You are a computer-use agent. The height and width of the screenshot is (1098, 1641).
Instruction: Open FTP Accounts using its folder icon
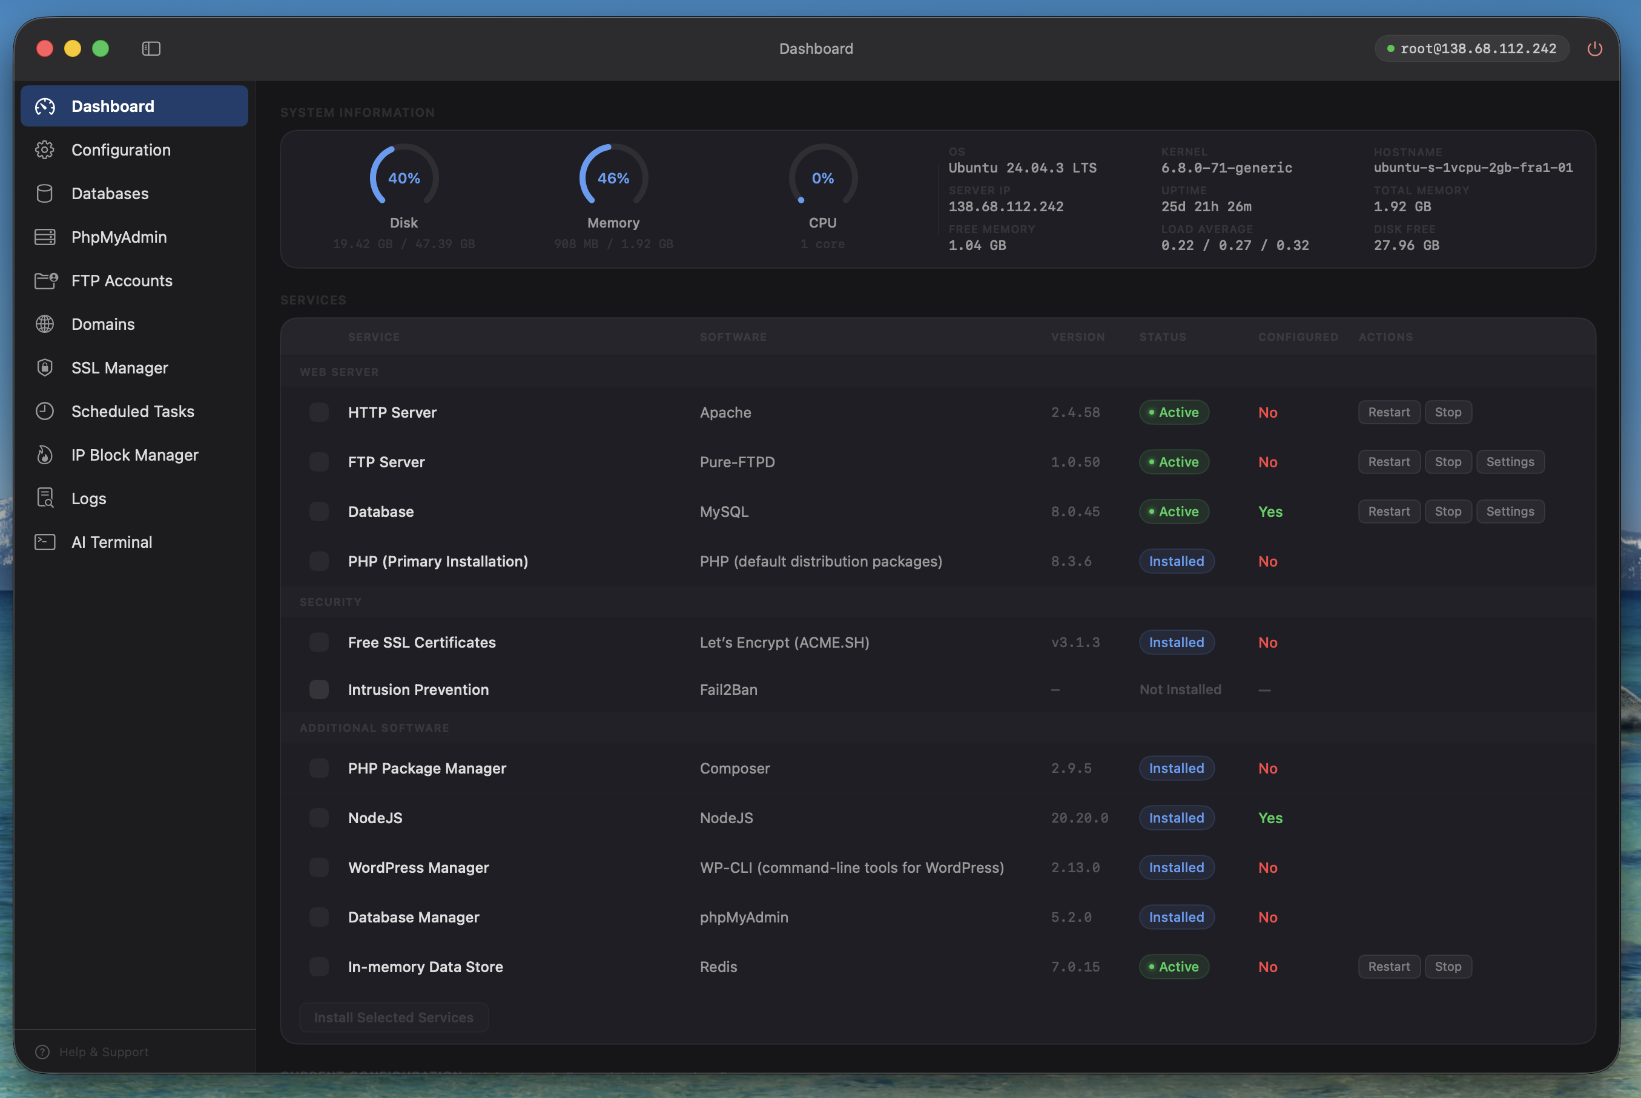(x=45, y=280)
